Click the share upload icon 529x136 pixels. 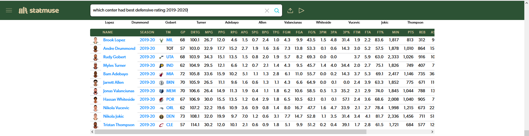(x=290, y=11)
